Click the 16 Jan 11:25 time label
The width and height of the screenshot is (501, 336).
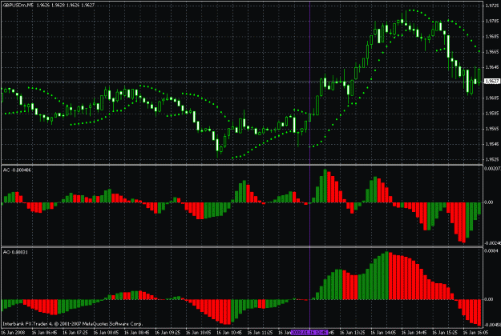(260, 333)
